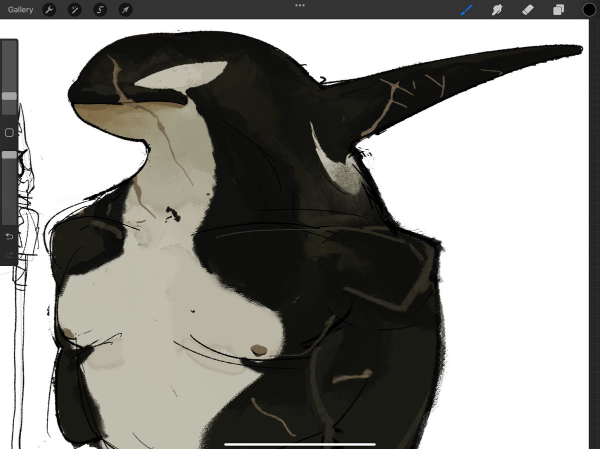600x449 pixels.
Task: Select the Smudge tool
Action: point(496,9)
